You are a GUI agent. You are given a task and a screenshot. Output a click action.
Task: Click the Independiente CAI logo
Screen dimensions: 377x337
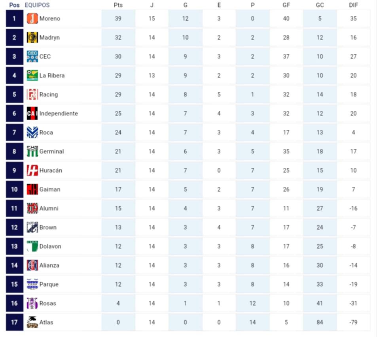pos(32,114)
